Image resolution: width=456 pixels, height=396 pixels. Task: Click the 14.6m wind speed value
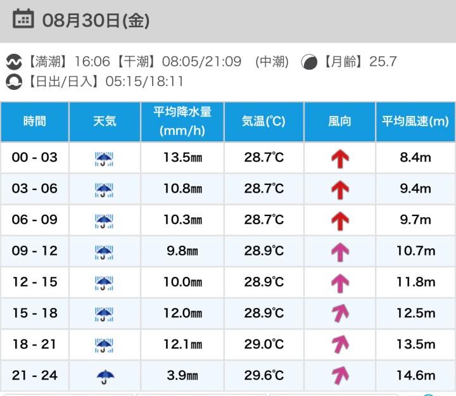point(415,376)
